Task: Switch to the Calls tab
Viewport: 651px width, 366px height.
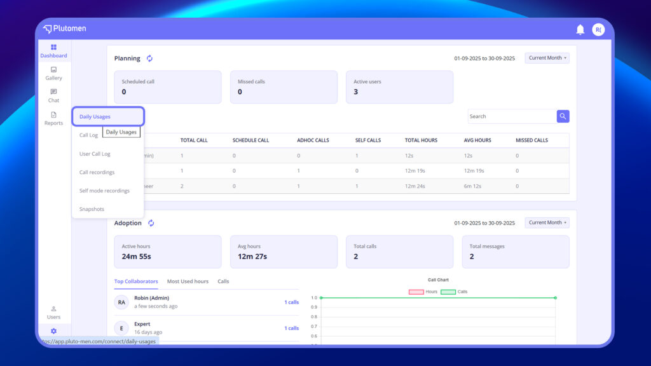Action: 223,281
